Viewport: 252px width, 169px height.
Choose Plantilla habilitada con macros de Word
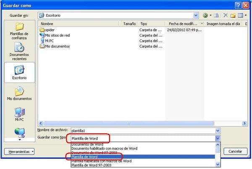(143, 161)
